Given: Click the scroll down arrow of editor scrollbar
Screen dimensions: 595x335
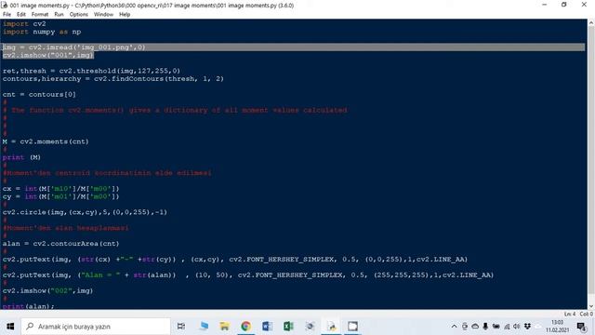Looking at the screenshot, I should point(591,306).
